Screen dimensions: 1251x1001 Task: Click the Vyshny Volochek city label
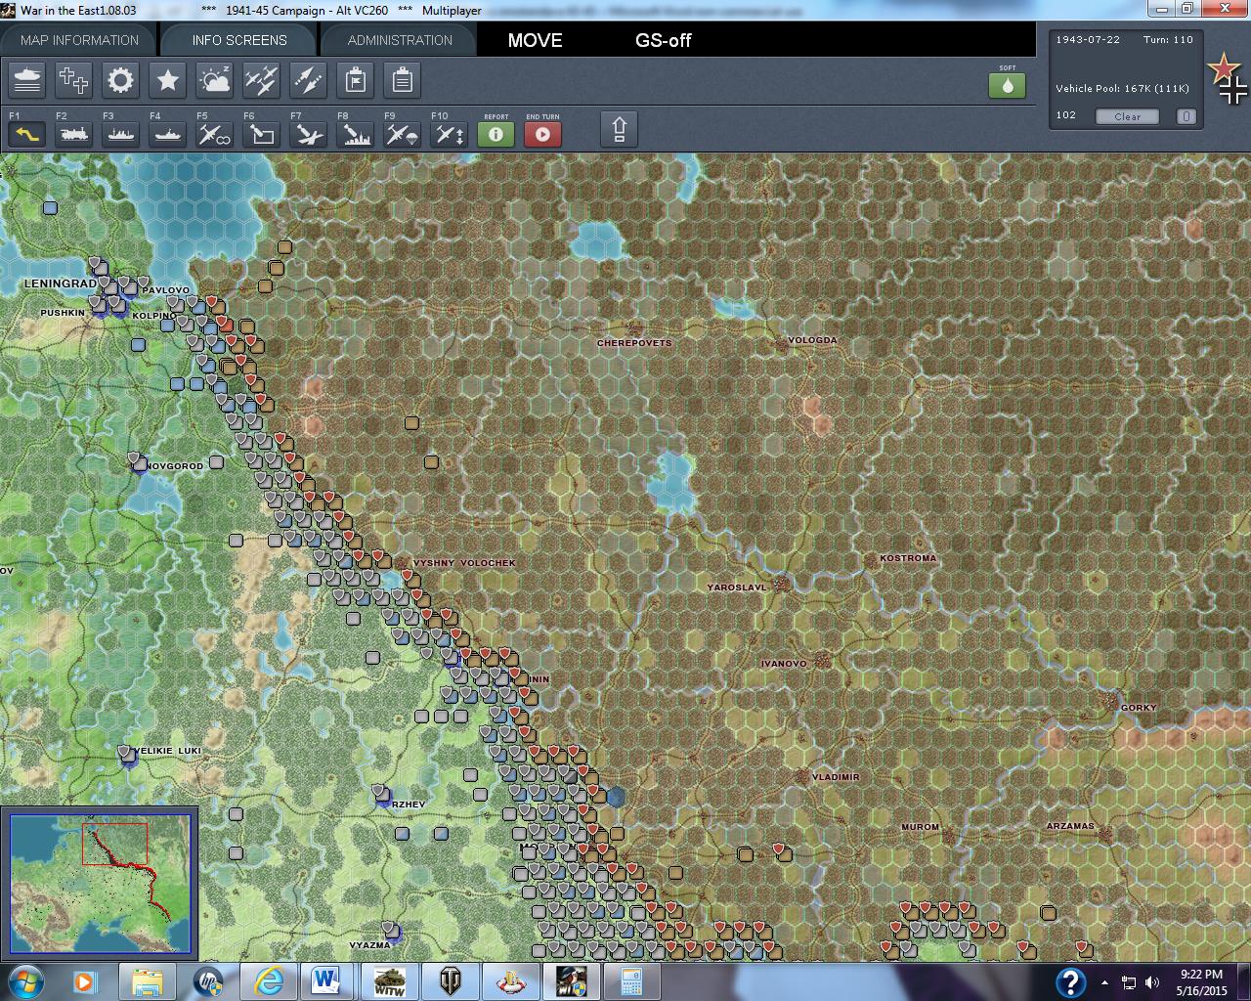tap(464, 563)
